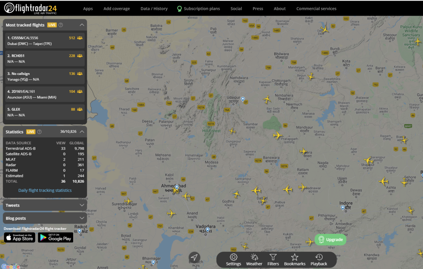The image size is (423, 269).
Task: Click the location arrow button above Bharuch
Action: [x=194, y=257]
